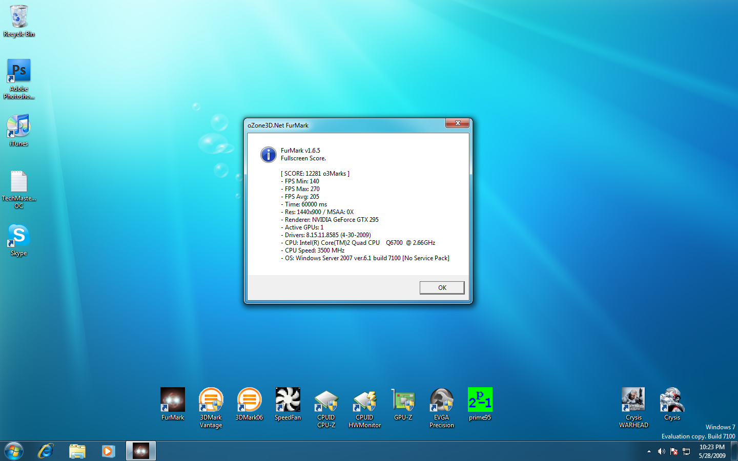This screenshot has height=461, width=738.
Task: Click the blue information icon in dialog
Action: click(268, 154)
